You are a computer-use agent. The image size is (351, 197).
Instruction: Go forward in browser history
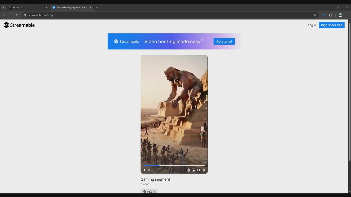[x=10, y=15]
